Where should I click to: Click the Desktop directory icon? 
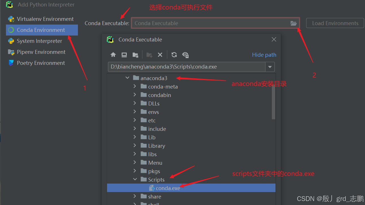coord(124,55)
